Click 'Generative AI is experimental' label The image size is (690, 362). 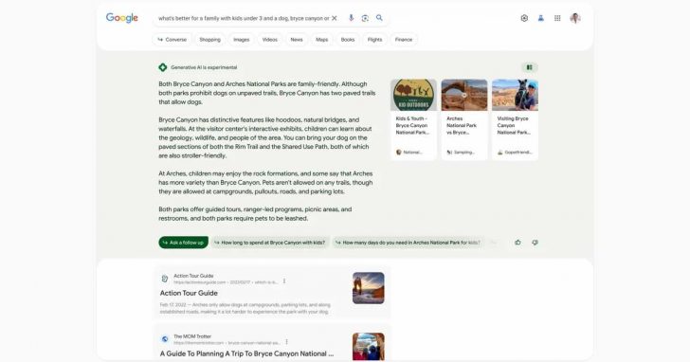(204, 67)
